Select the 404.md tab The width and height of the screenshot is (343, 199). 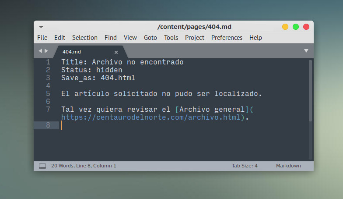tap(79, 52)
